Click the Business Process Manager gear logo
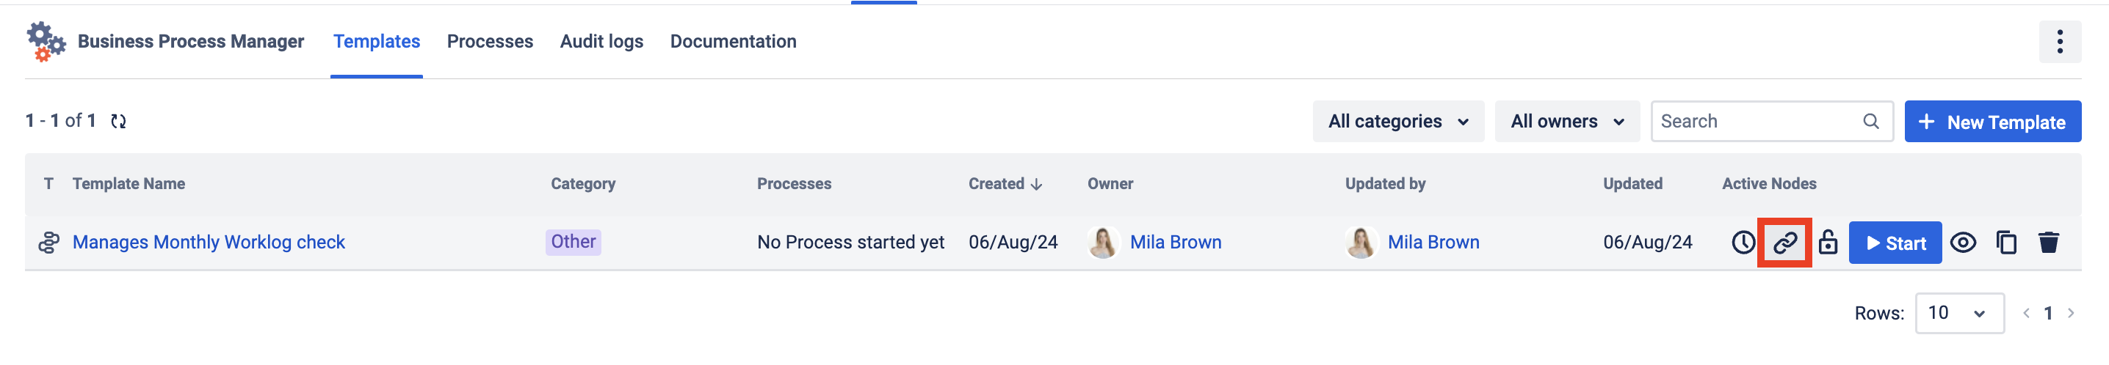The height and width of the screenshot is (365, 2109). [46, 42]
